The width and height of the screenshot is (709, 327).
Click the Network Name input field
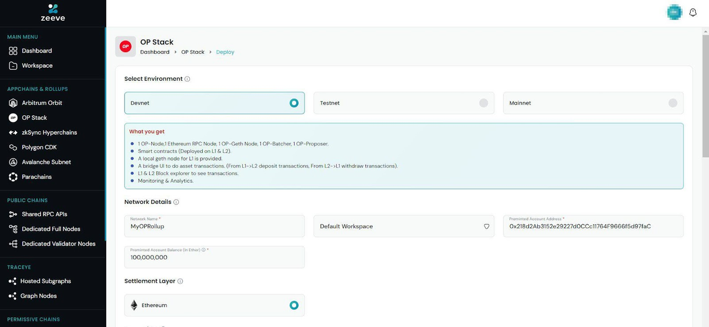(214, 226)
